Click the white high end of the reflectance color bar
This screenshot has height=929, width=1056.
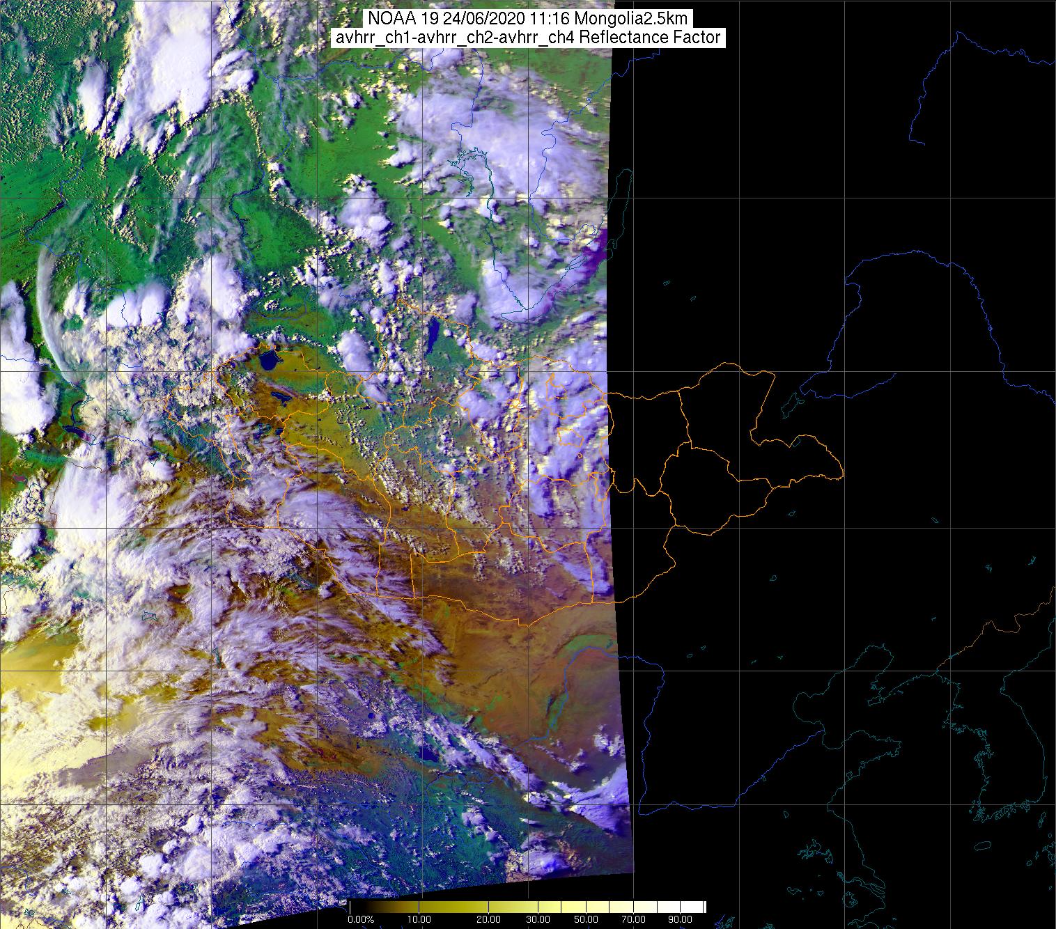point(693,907)
